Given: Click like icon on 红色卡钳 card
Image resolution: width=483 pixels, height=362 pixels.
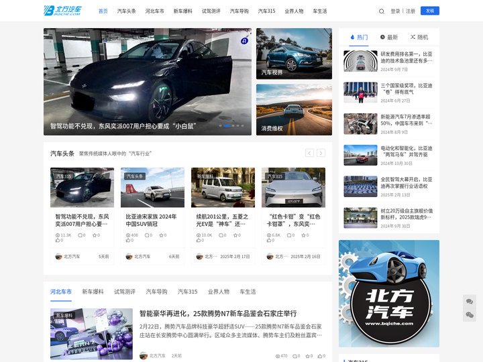Looking at the screenshot, I should [x=268, y=240].
